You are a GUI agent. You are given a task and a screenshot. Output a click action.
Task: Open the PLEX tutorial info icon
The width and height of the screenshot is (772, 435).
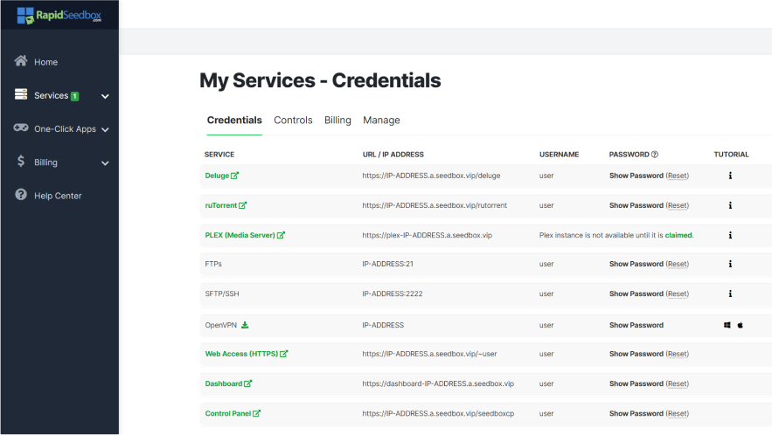coord(730,235)
